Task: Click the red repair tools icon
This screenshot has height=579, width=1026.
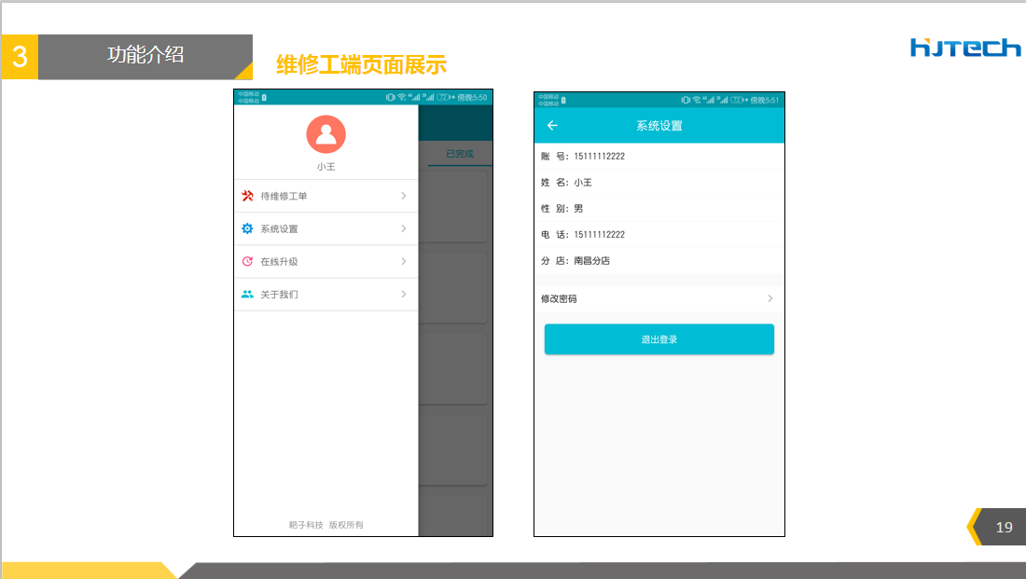Action: point(247,196)
